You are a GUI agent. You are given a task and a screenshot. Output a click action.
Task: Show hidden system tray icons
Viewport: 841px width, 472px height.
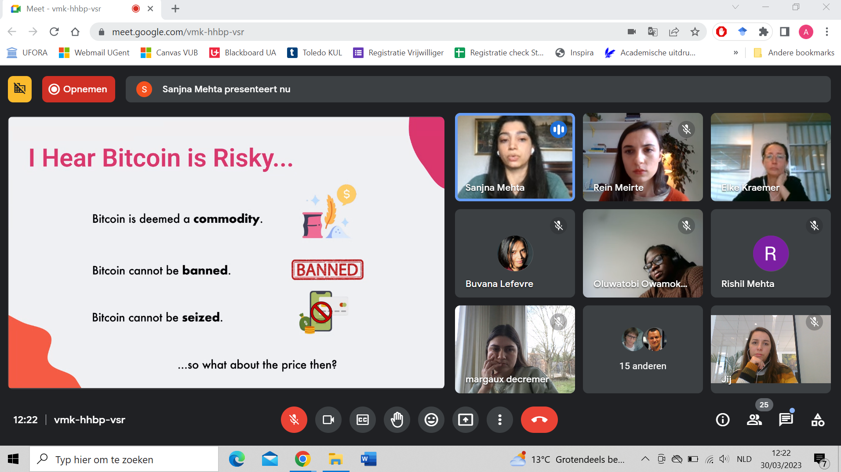coord(645,459)
